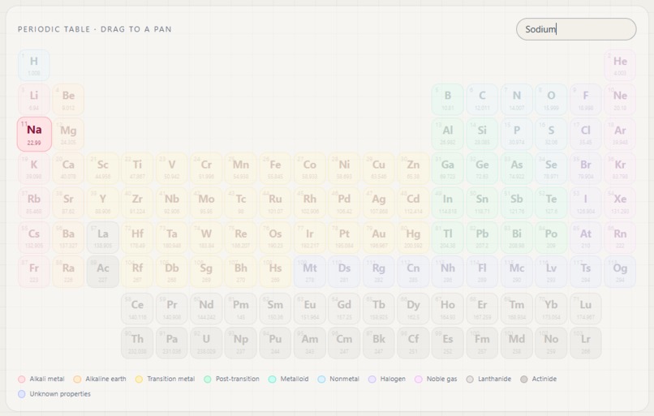The height and width of the screenshot is (416, 654).
Task: Select the Th thorium tile
Action: 137,343
